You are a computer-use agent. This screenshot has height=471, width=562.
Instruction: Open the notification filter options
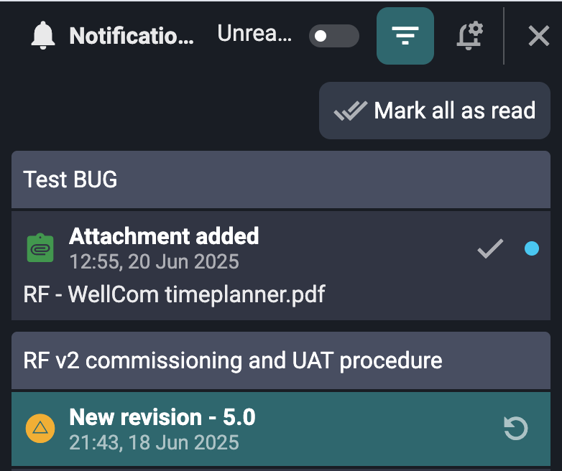(x=405, y=36)
